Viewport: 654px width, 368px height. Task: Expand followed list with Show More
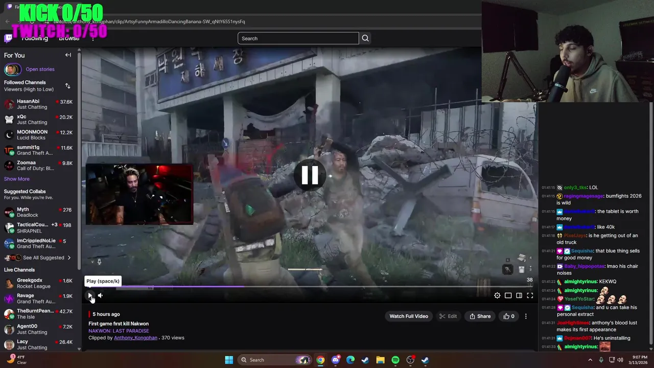click(17, 179)
